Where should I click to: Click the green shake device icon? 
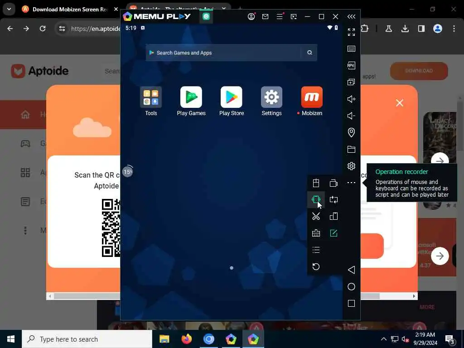[x=316, y=200]
